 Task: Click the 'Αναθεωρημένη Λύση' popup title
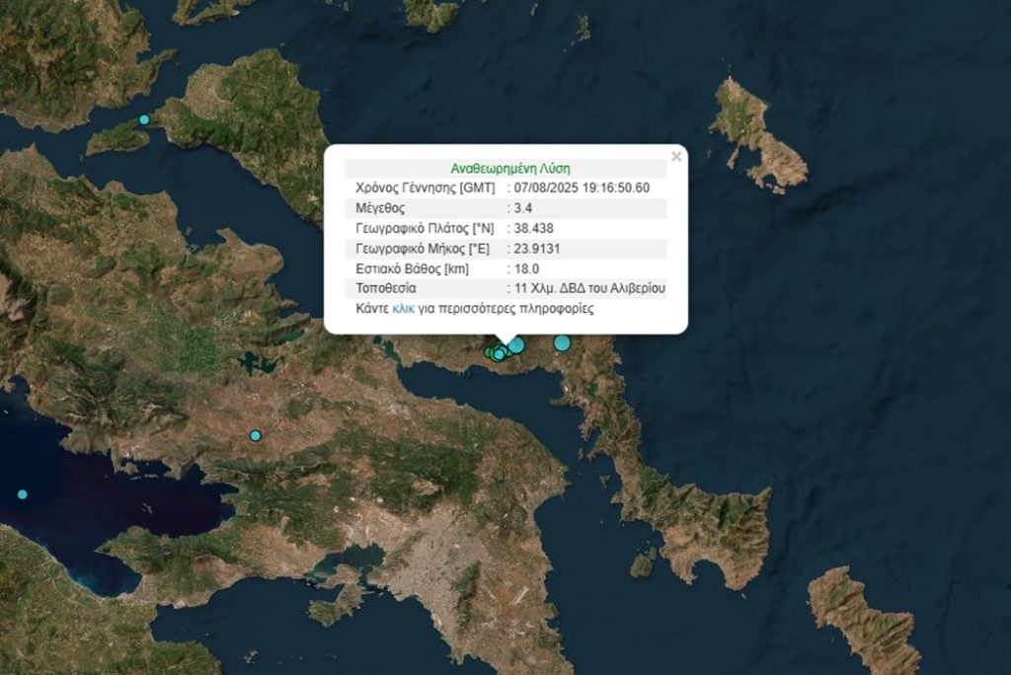(509, 169)
